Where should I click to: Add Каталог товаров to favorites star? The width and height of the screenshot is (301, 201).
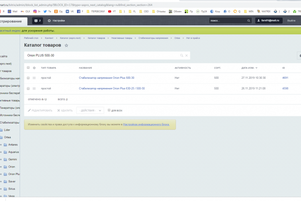point(66,45)
